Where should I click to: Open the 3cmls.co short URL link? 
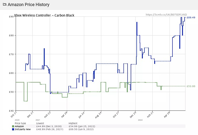pos(166,15)
